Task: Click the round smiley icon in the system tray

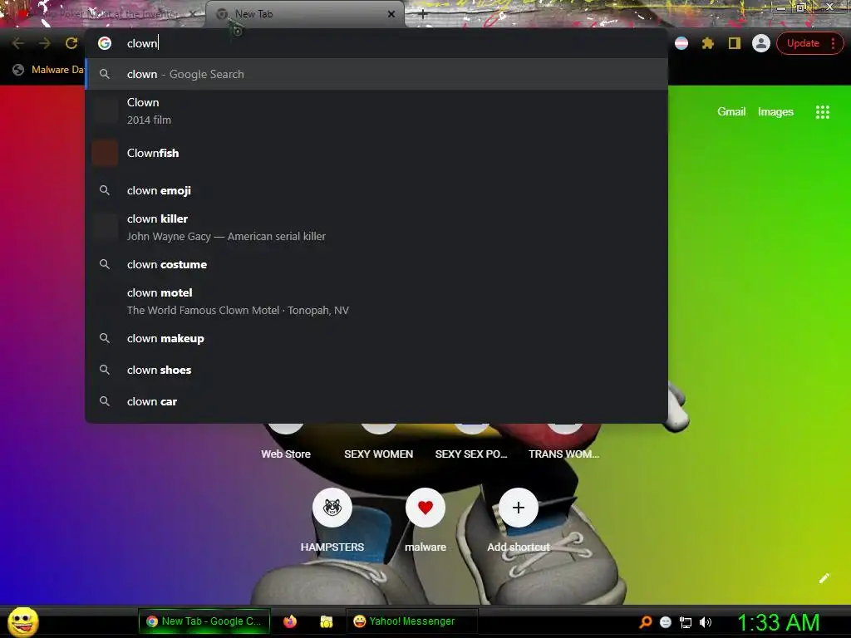Action: coord(666,622)
